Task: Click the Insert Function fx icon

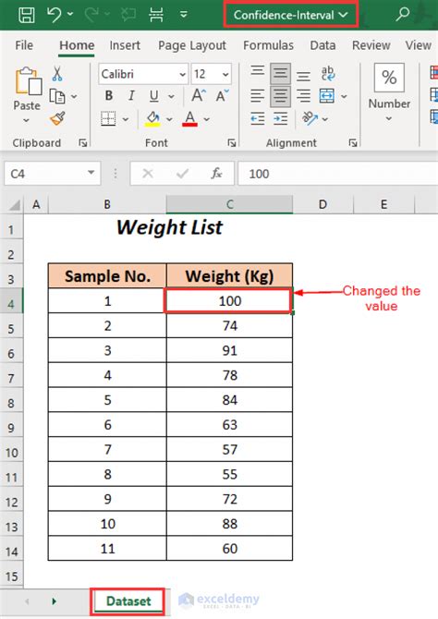Action: 216,174
